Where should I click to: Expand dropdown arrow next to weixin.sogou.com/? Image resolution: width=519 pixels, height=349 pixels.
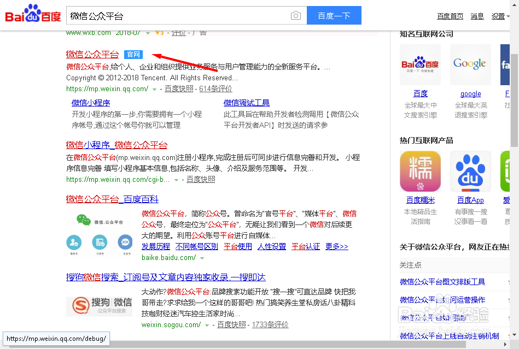207,326
